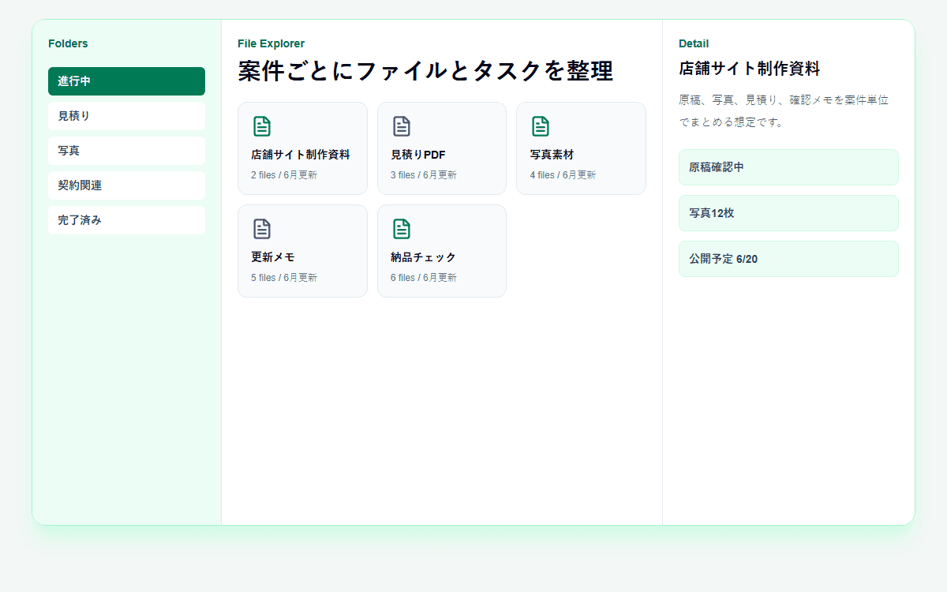This screenshot has width=947, height=592.
Task: Click the "6 files / 6月更新" text
Action: pyautogui.click(x=424, y=278)
